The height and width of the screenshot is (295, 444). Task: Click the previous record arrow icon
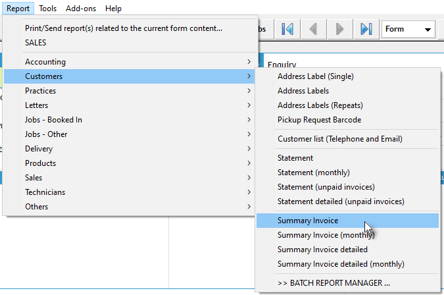point(314,29)
